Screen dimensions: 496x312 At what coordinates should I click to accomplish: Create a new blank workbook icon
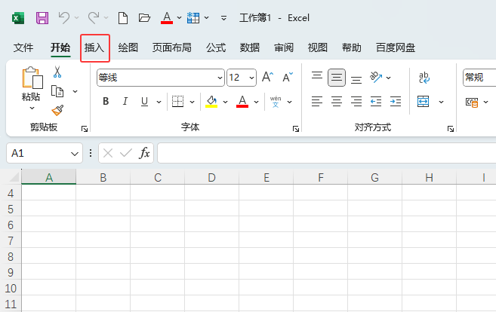(123, 18)
